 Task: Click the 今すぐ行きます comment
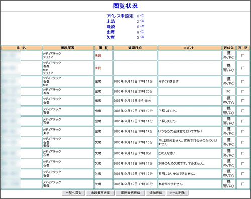tap(168, 81)
